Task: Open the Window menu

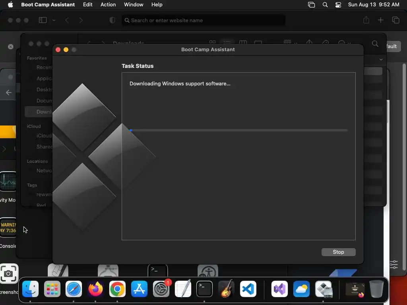Action: pyautogui.click(x=134, y=4)
